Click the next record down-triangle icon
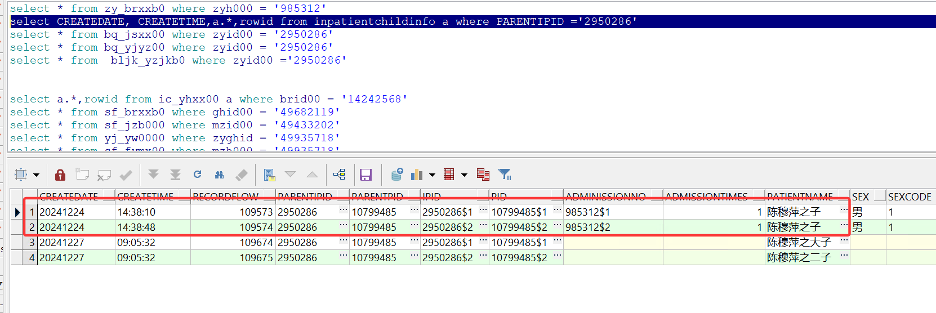The width and height of the screenshot is (936, 313). pyautogui.click(x=290, y=175)
